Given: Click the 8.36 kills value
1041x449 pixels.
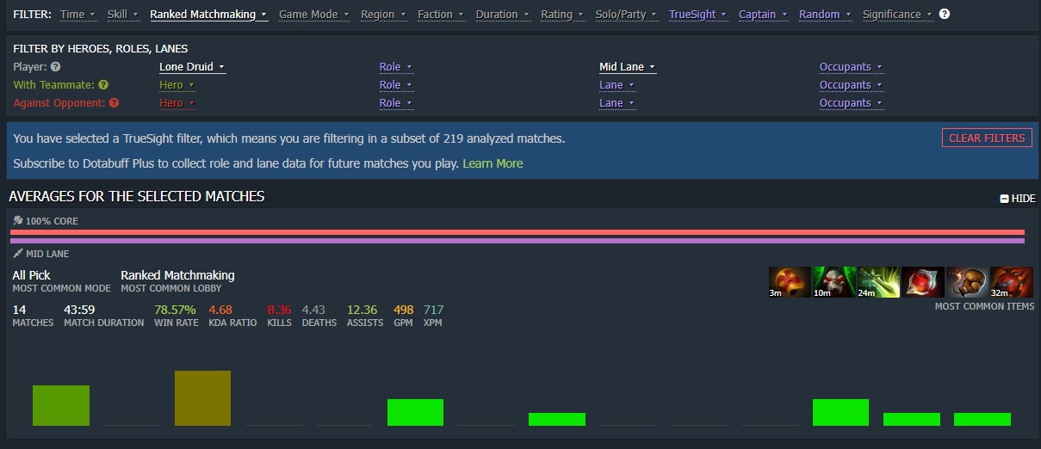Looking at the screenshot, I should point(279,310).
